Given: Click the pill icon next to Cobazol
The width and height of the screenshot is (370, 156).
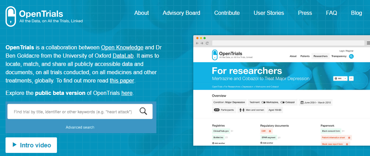Looking at the screenshot, I should tap(283, 103).
